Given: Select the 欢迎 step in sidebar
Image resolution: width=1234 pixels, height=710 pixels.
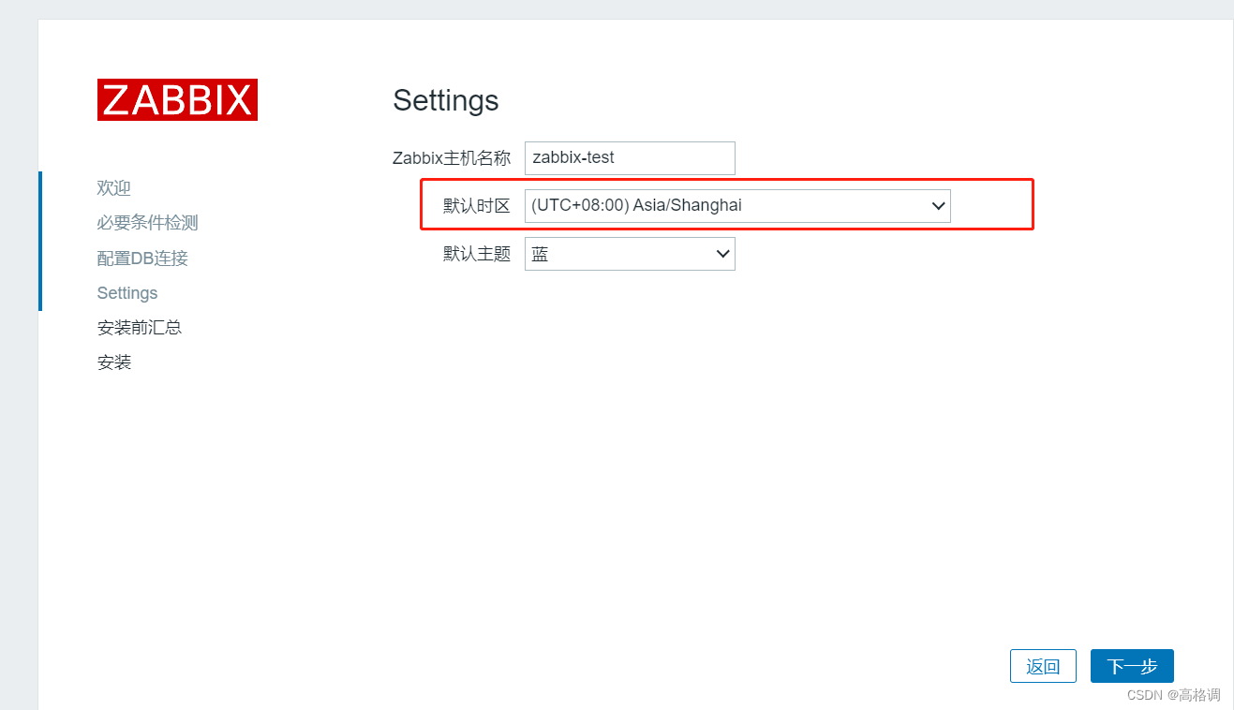Looking at the screenshot, I should point(114,188).
